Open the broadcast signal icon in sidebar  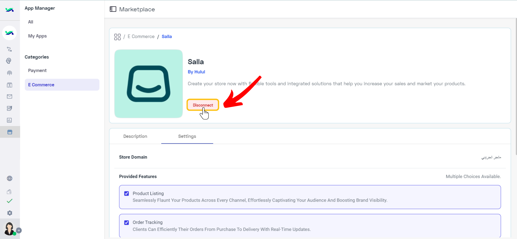(9, 73)
